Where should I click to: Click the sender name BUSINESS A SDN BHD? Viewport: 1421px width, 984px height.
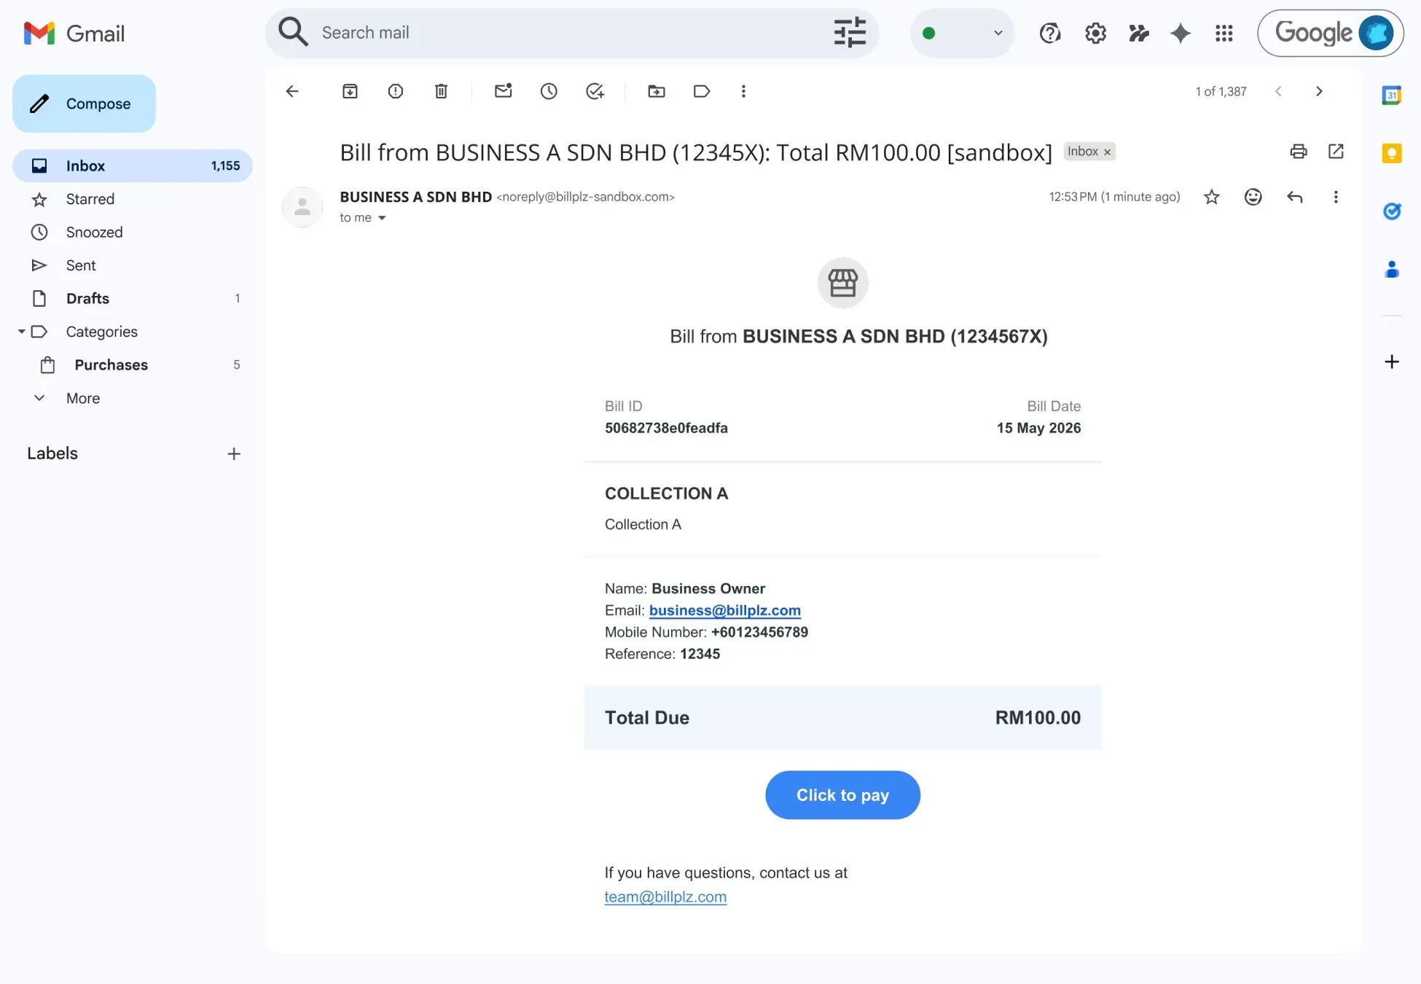[x=415, y=197]
